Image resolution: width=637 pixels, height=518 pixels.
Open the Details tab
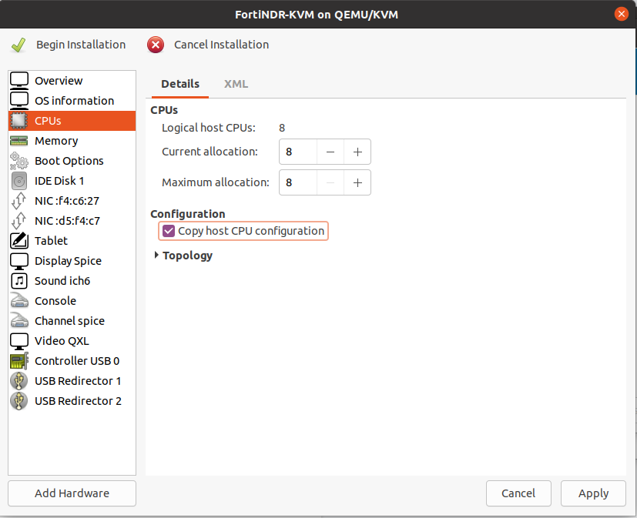point(179,84)
